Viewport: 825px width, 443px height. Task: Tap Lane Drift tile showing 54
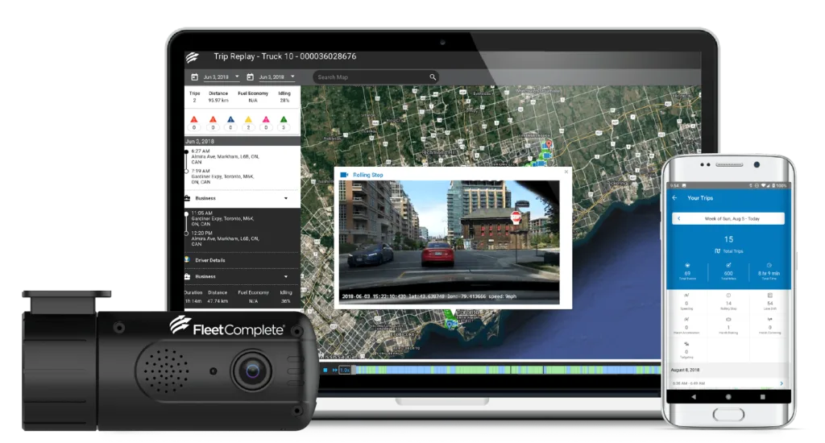coord(769,301)
